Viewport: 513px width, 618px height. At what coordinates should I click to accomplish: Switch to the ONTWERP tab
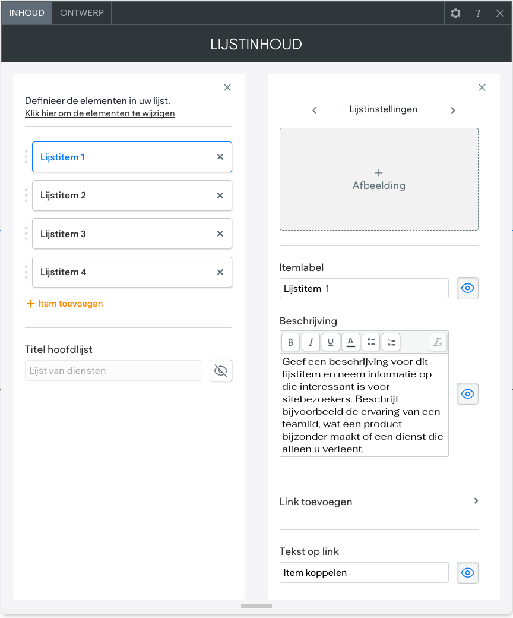pyautogui.click(x=82, y=13)
